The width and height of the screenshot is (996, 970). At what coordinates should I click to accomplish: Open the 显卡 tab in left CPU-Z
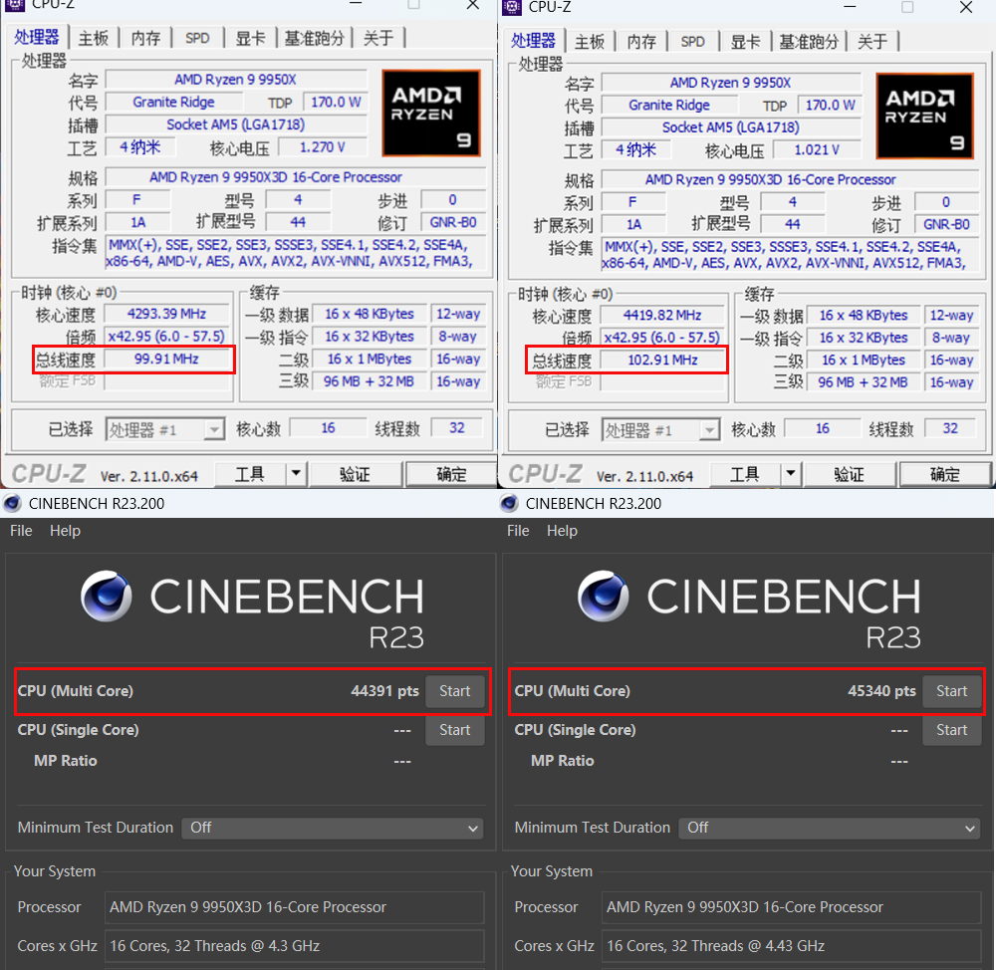pyautogui.click(x=250, y=38)
